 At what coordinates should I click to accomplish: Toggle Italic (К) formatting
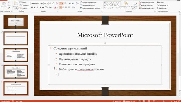coord(35,7)
